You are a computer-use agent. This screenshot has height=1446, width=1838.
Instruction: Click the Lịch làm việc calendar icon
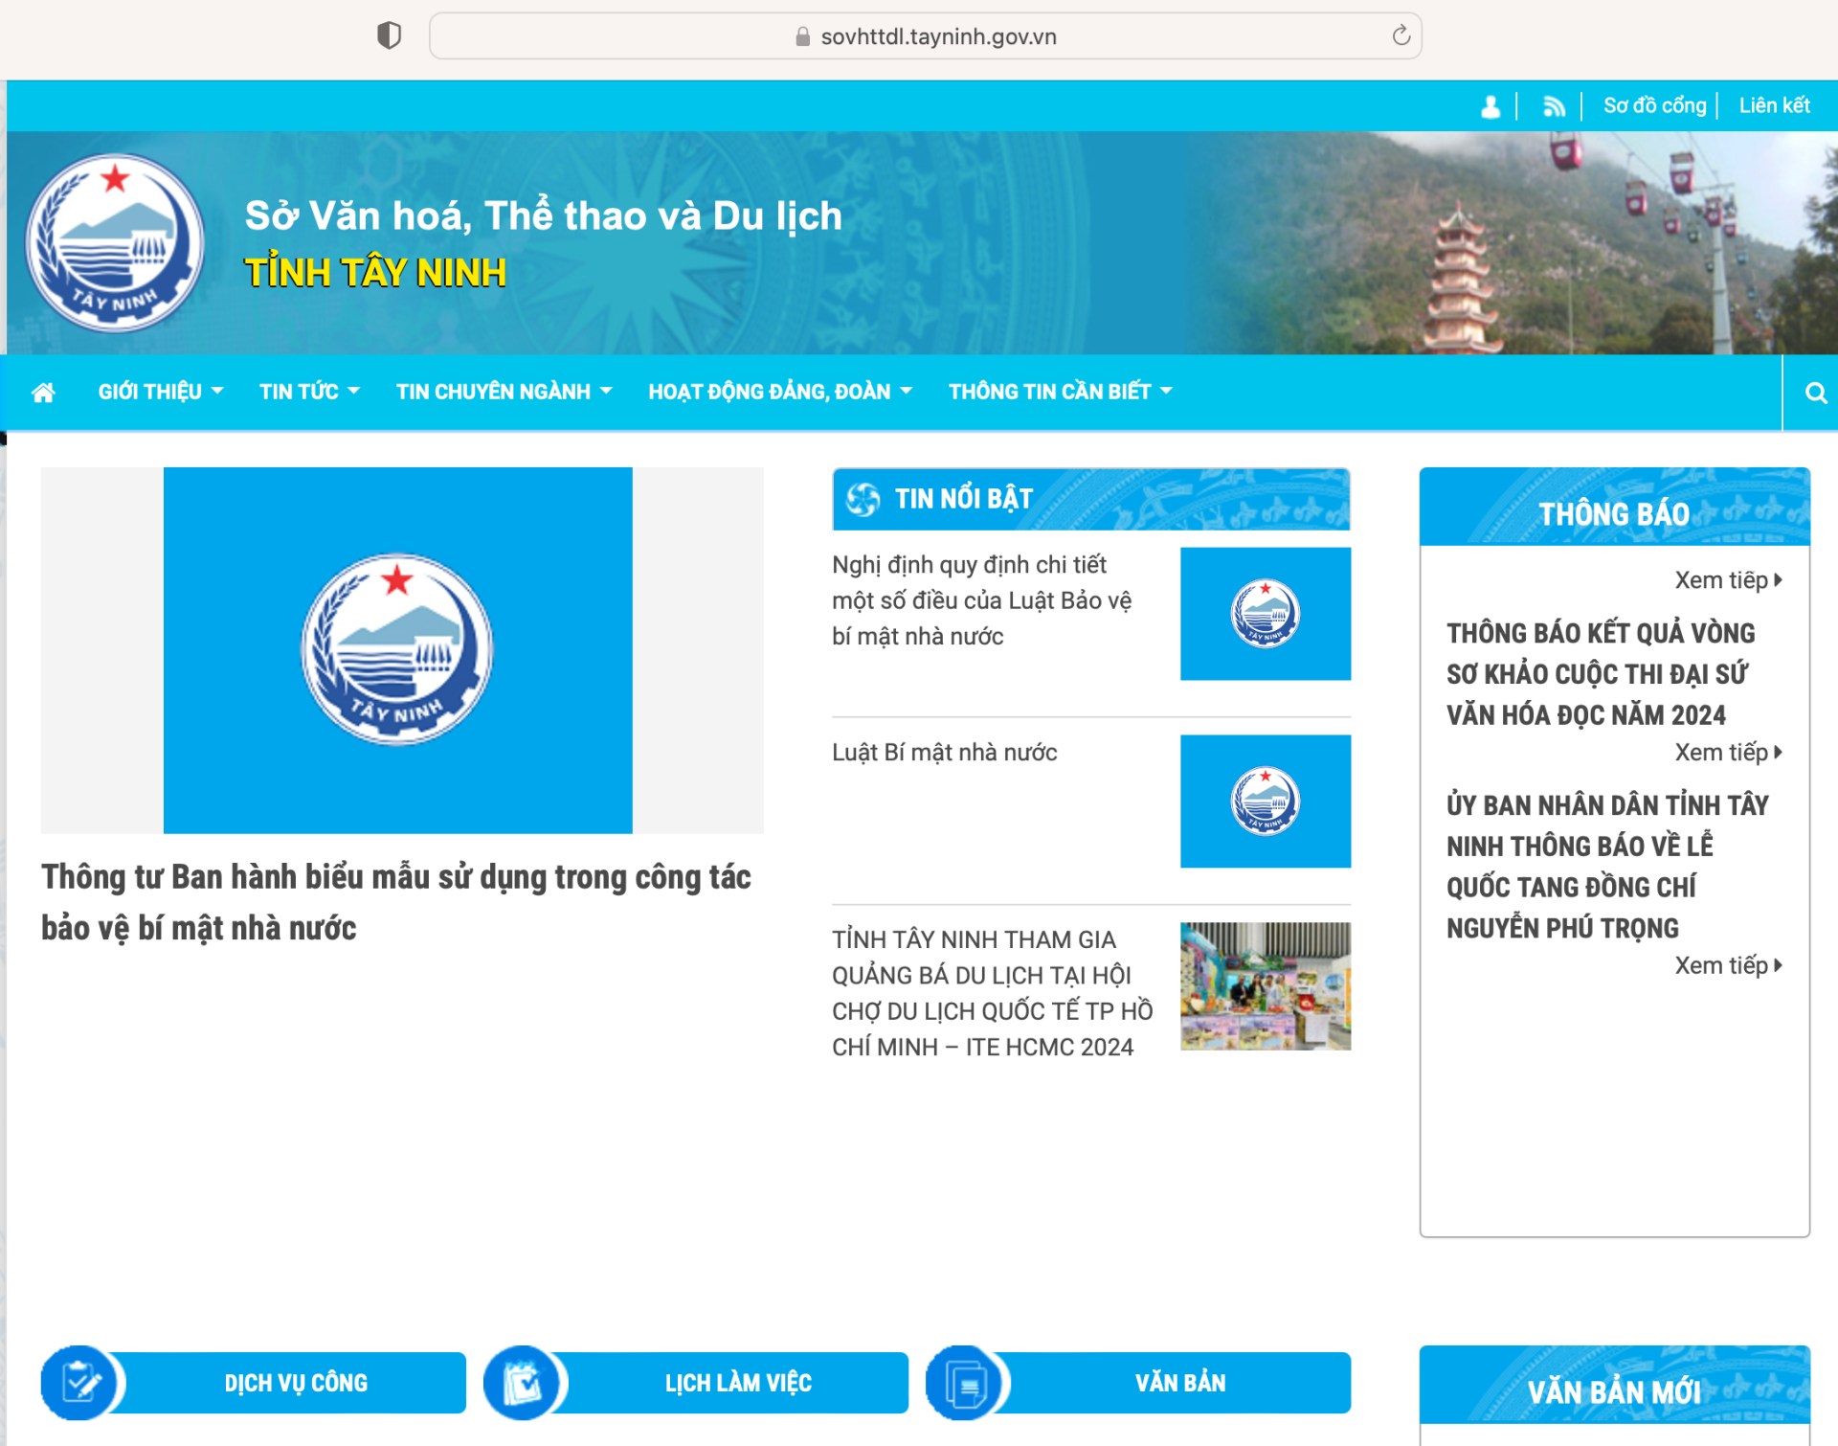523,1382
